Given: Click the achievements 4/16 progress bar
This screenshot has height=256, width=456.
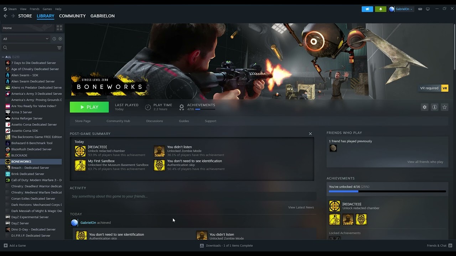Looking at the screenshot, I should (x=205, y=109).
